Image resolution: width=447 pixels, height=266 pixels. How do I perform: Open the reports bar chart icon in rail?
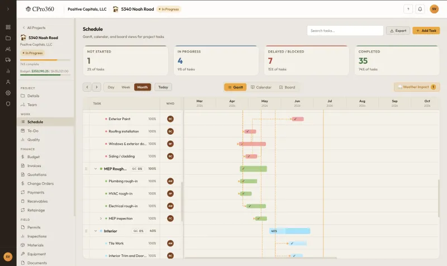click(x=8, y=71)
